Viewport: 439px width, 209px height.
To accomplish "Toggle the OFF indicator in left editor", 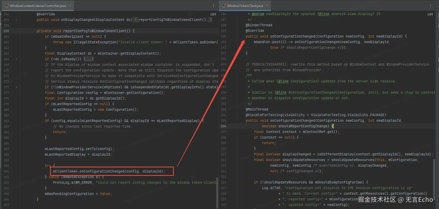I will [213, 15].
